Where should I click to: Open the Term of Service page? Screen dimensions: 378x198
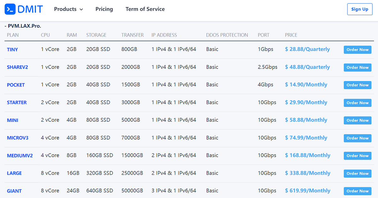[145, 9]
